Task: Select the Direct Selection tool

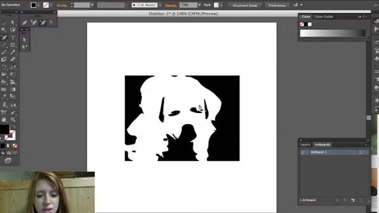Action: [13, 22]
